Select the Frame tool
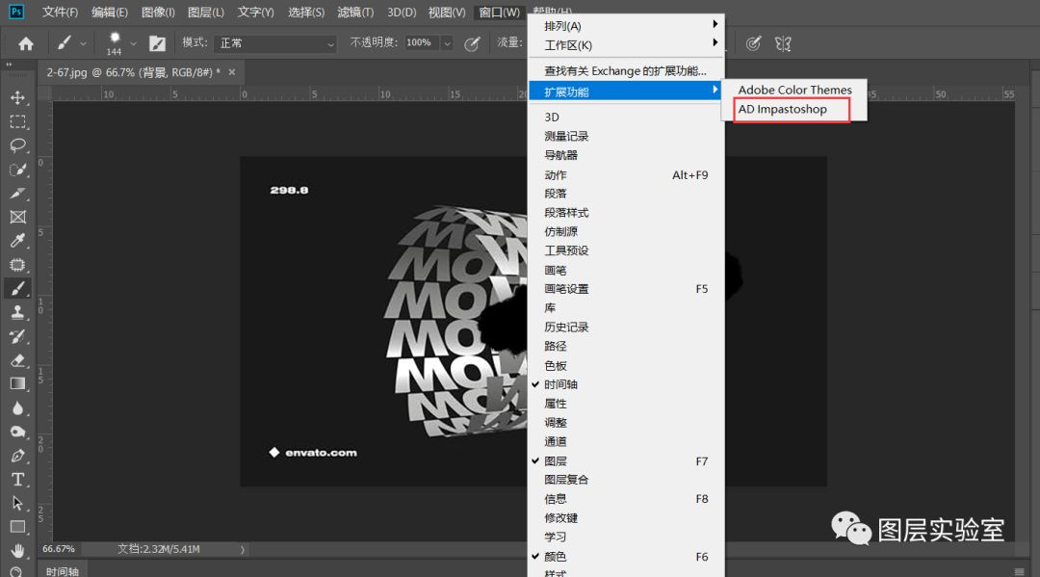 point(18,217)
